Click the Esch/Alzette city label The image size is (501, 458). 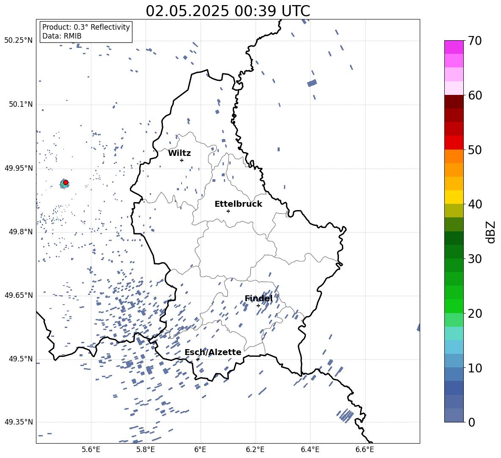(213, 352)
